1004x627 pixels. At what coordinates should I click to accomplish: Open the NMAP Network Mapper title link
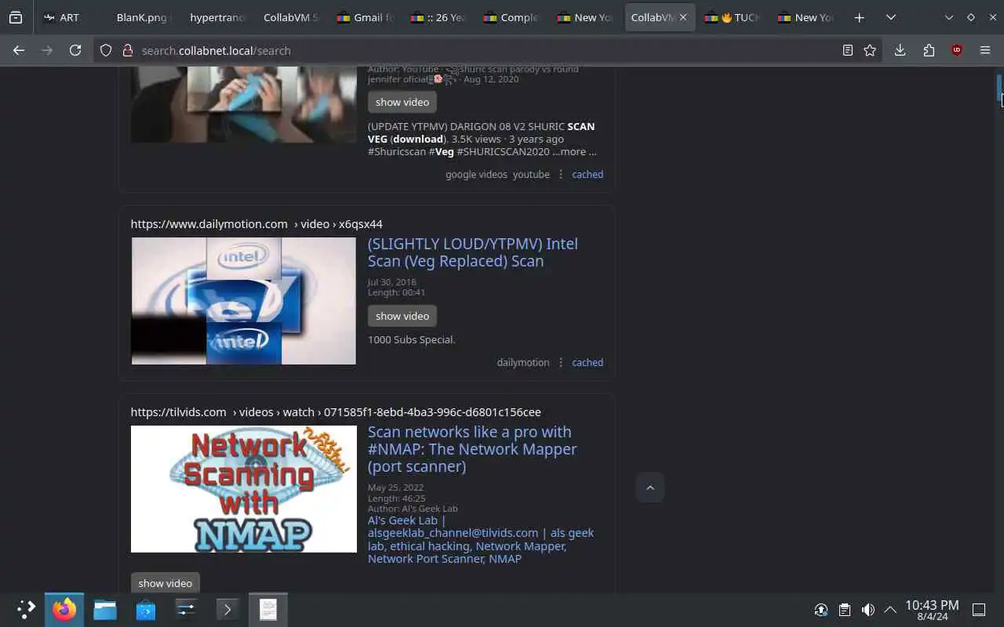[472, 449]
